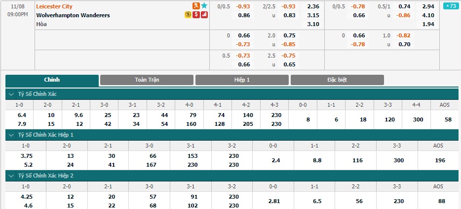This screenshot has height=209, width=461.
Task: Choose full-time 1-0 odds of 6.4
Action: (x=22, y=115)
